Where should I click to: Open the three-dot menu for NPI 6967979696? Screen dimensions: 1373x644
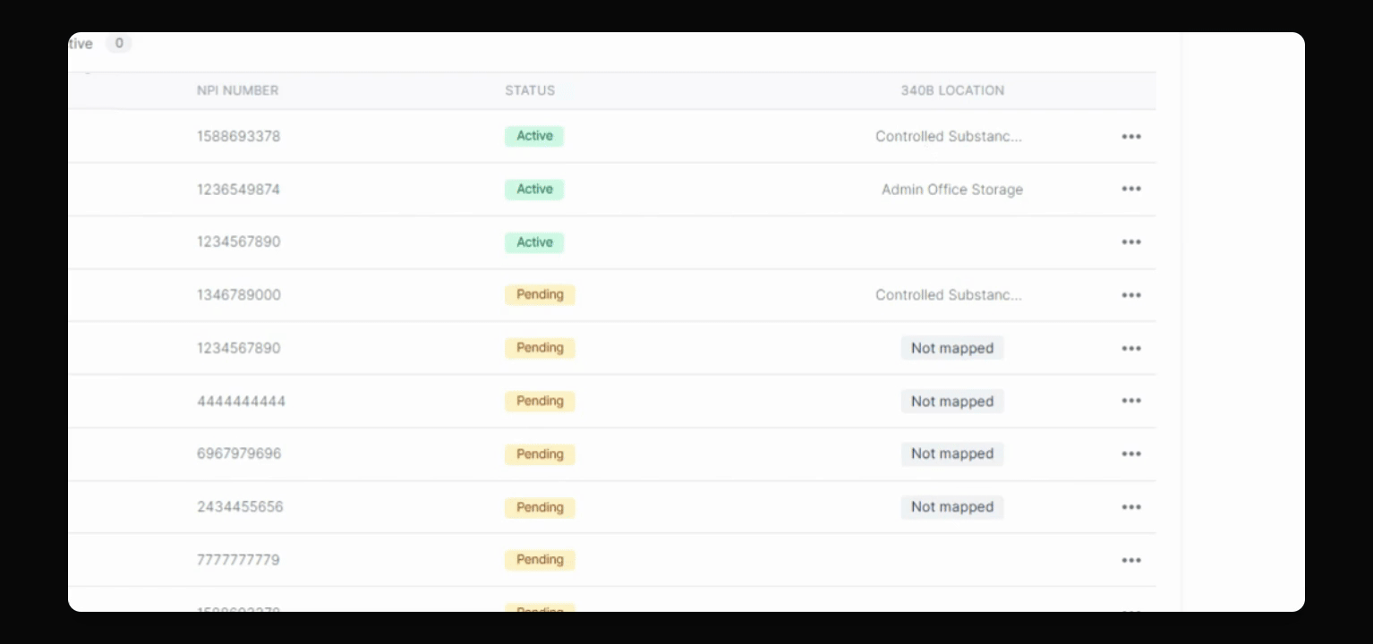(x=1131, y=454)
